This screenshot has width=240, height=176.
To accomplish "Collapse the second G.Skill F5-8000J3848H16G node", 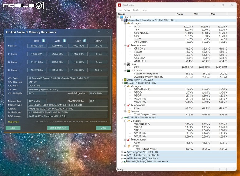I will [122, 118].
